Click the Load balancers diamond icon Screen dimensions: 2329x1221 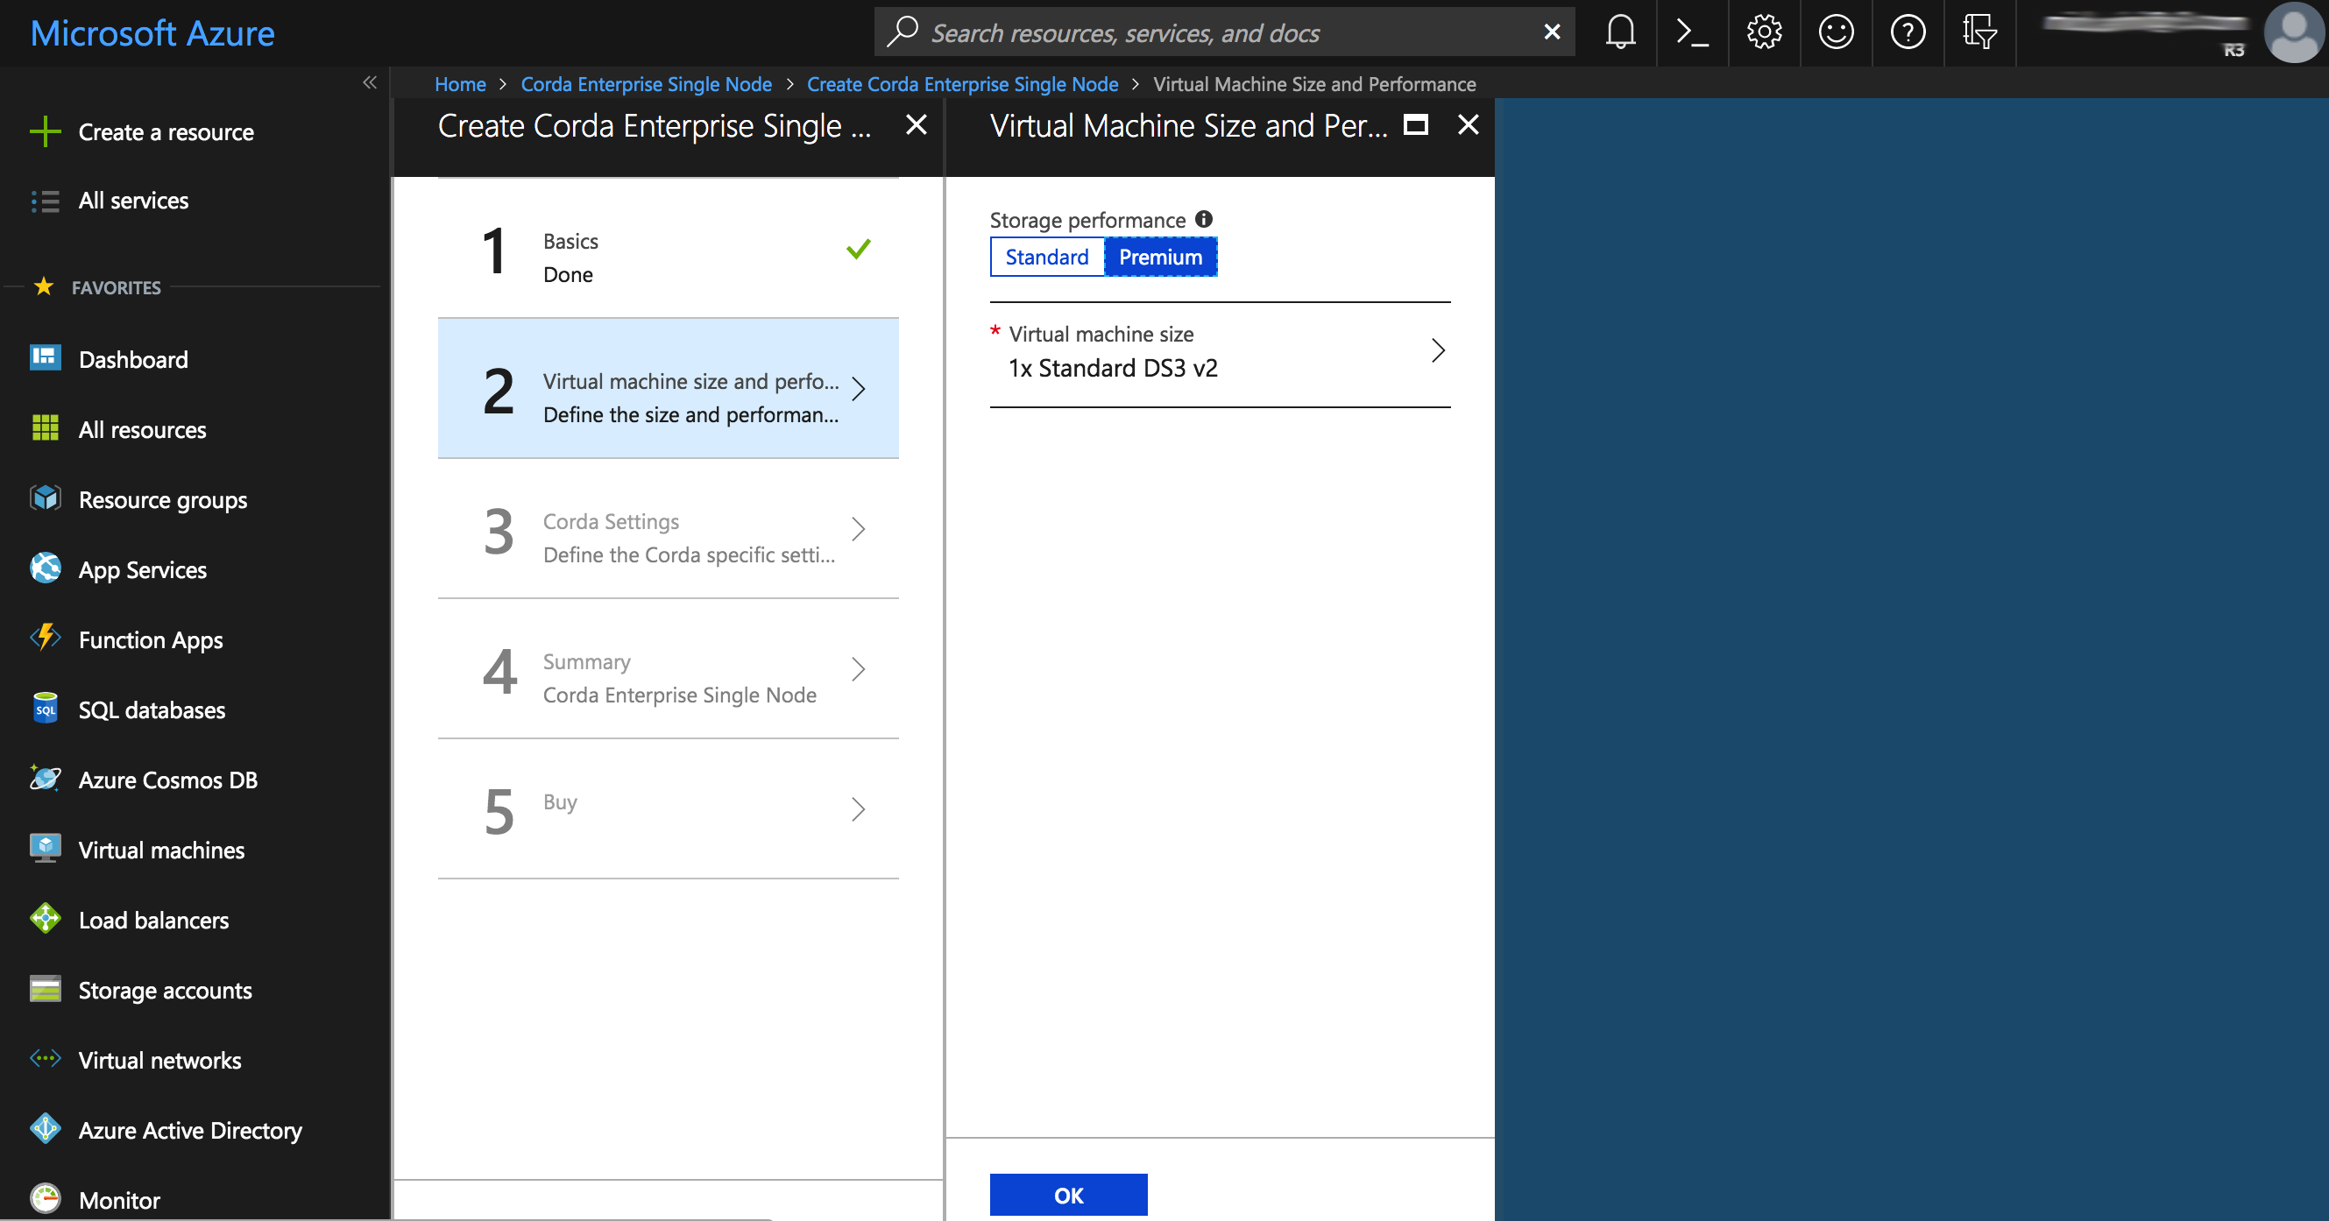46,919
